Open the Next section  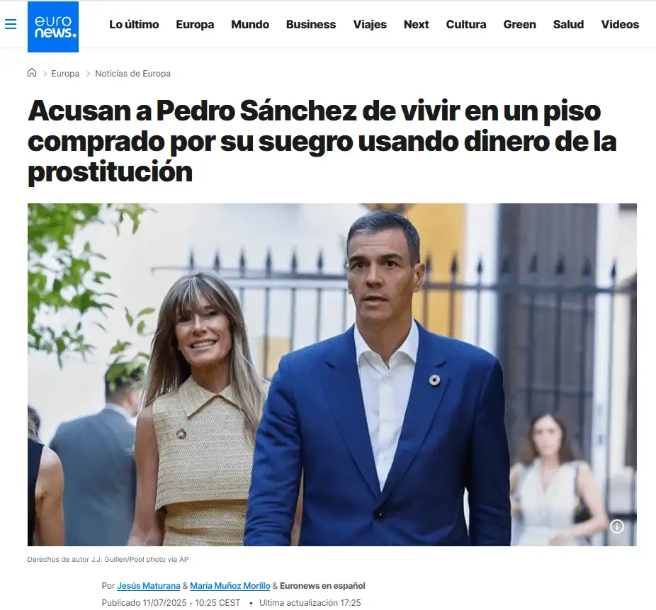pos(417,24)
